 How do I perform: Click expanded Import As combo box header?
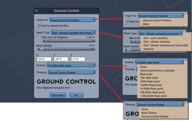pyautogui.click(x=161, y=16)
